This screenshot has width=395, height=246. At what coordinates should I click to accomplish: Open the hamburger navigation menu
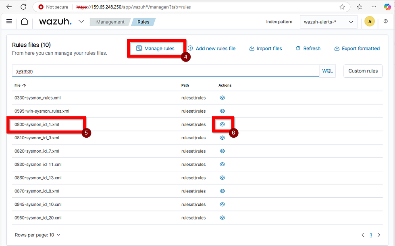click(9, 21)
